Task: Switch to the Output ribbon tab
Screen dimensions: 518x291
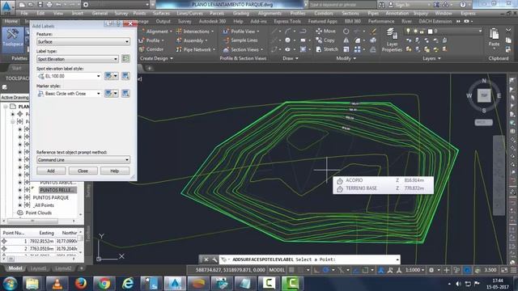Action: pyautogui.click(x=163, y=21)
